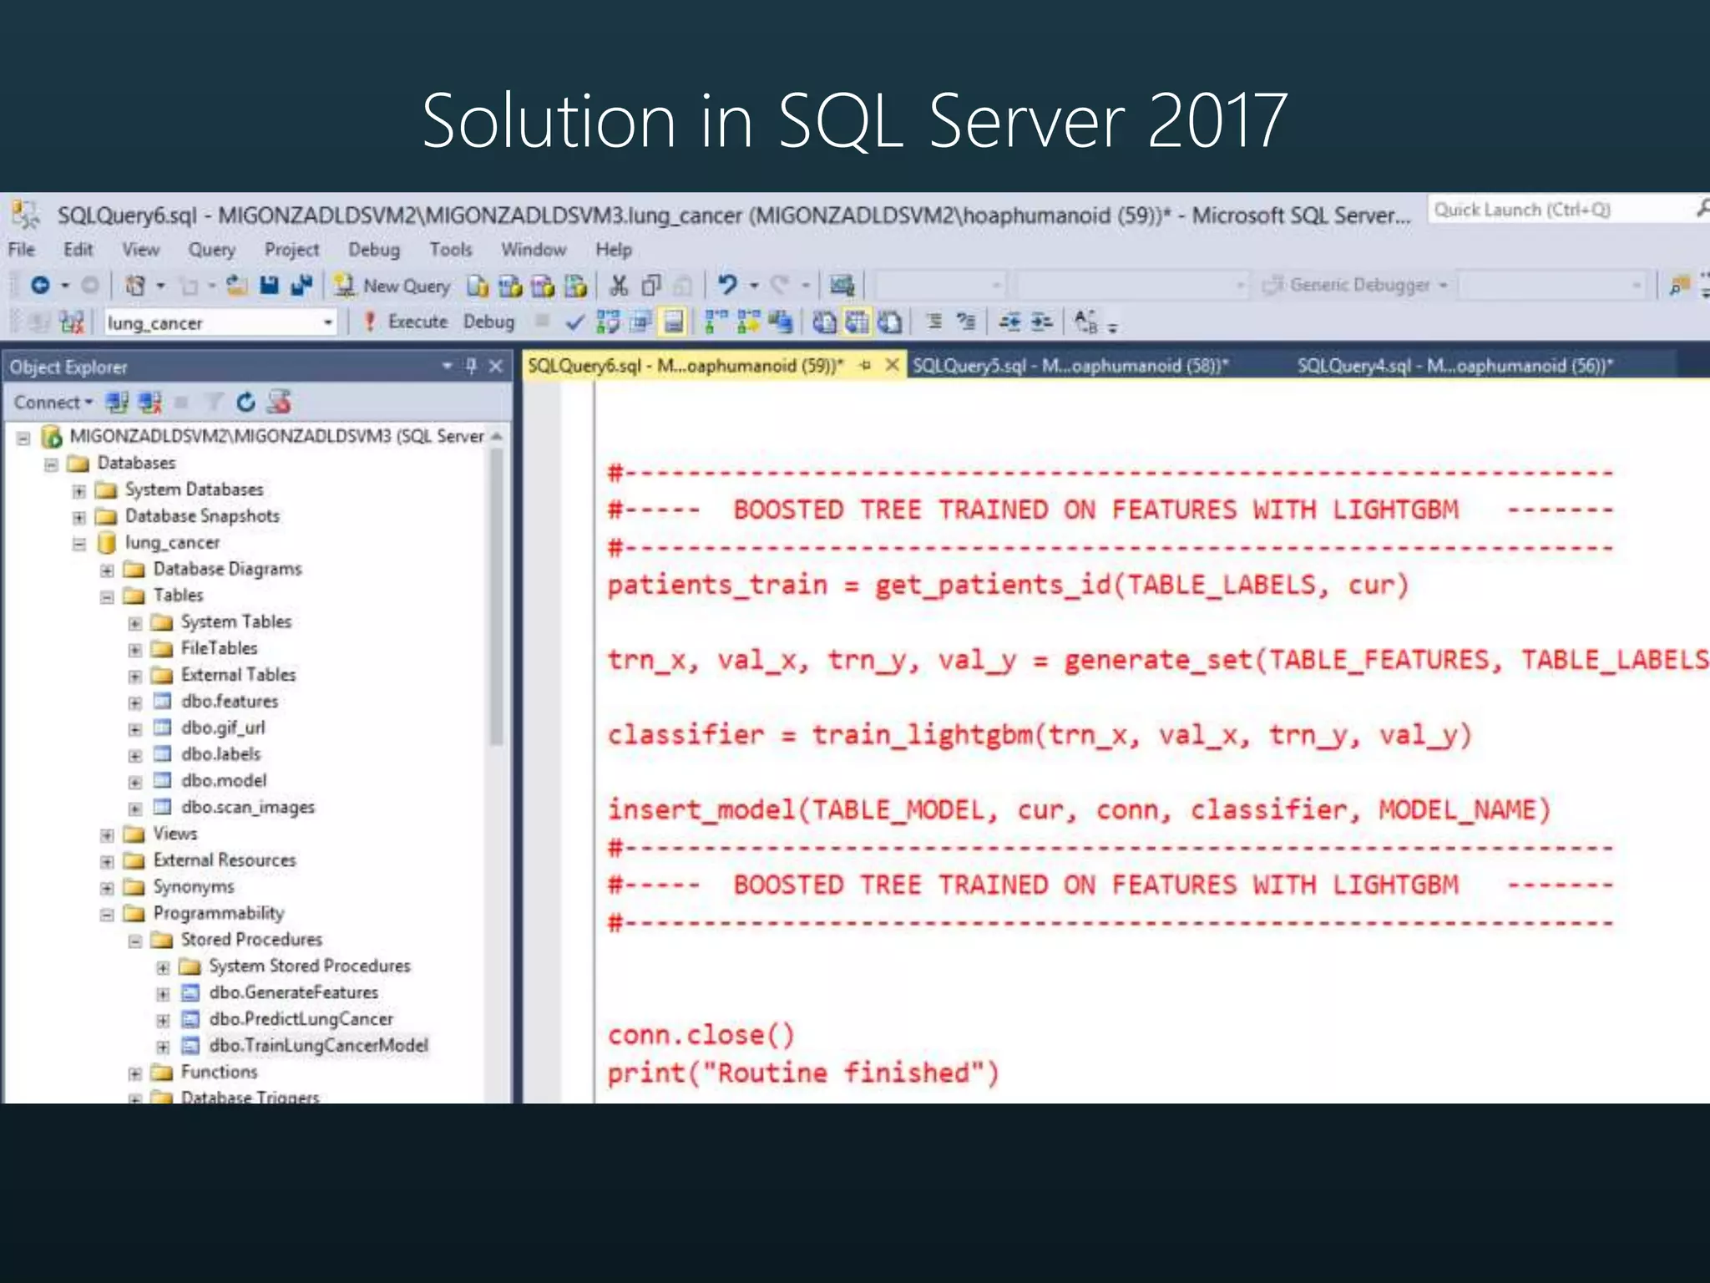Click the Object Explorer vertical scrollbar
Image resolution: width=1710 pixels, height=1283 pixels.
497,596
